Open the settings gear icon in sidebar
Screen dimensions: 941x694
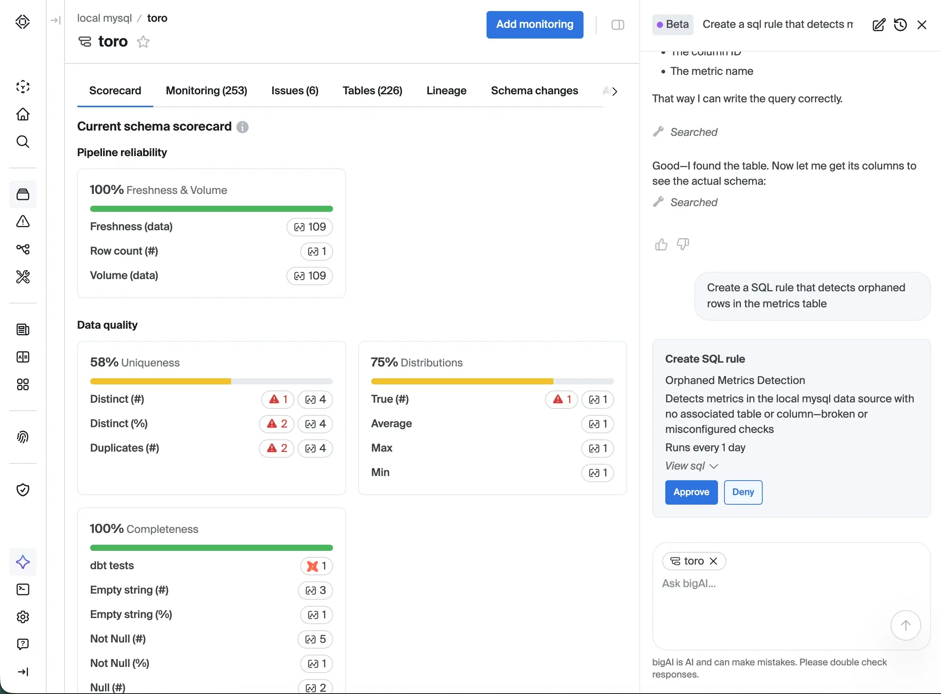click(x=23, y=617)
